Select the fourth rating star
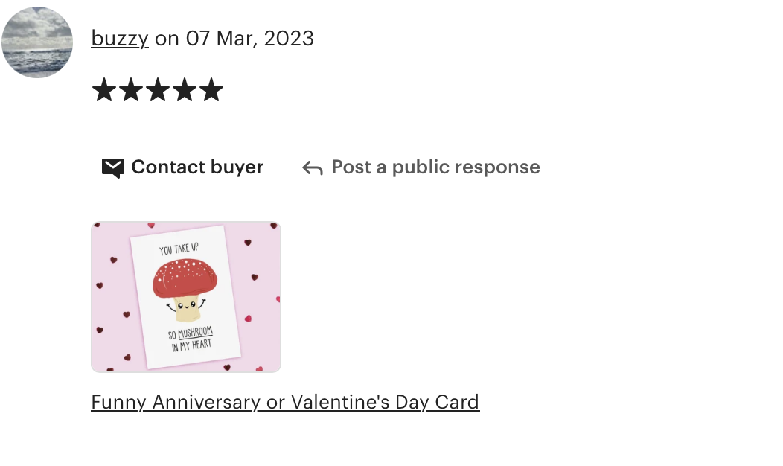This screenshot has width=783, height=466. coord(185,90)
